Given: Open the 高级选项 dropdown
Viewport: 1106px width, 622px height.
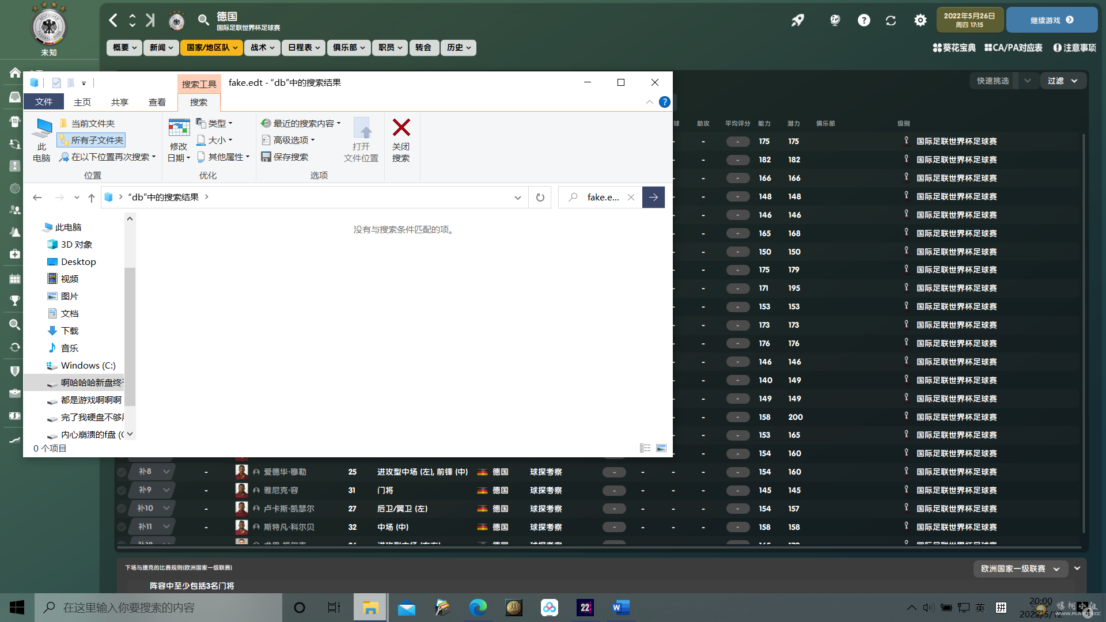Looking at the screenshot, I should point(288,140).
